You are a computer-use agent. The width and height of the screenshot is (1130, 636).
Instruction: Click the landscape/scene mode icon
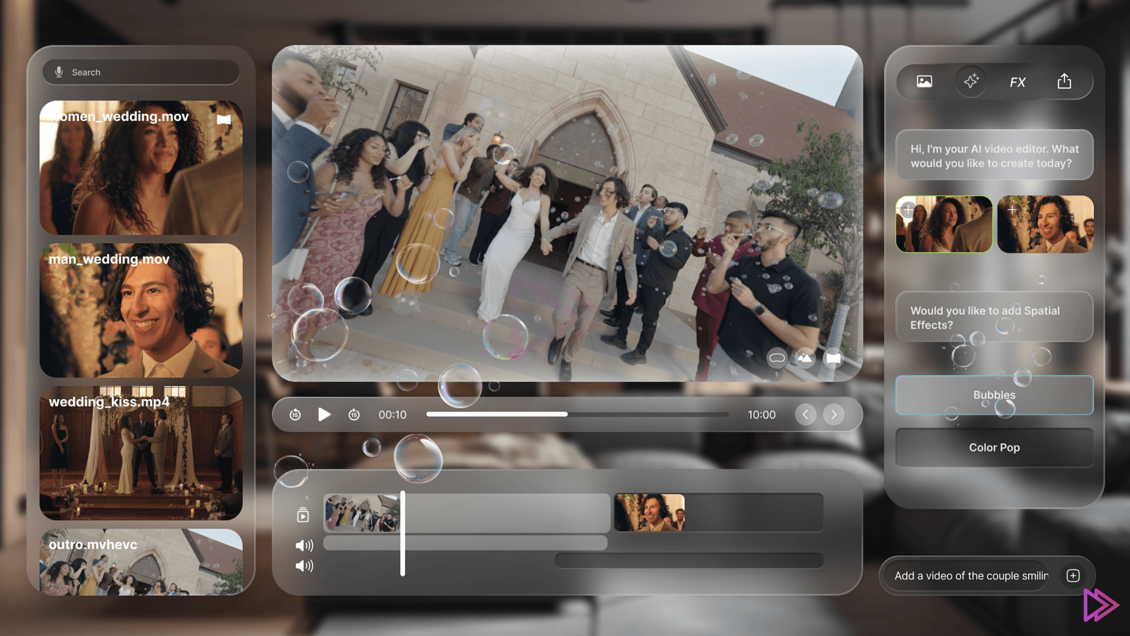coord(804,359)
